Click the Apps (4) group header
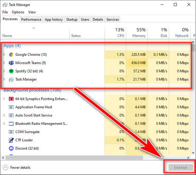Screen dimensions: 196x175 coord(12,46)
